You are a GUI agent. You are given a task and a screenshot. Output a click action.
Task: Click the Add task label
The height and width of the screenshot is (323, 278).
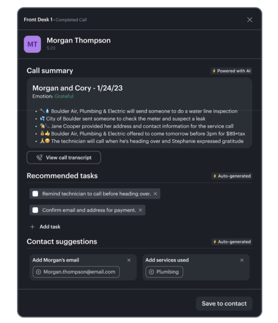tap(50, 227)
